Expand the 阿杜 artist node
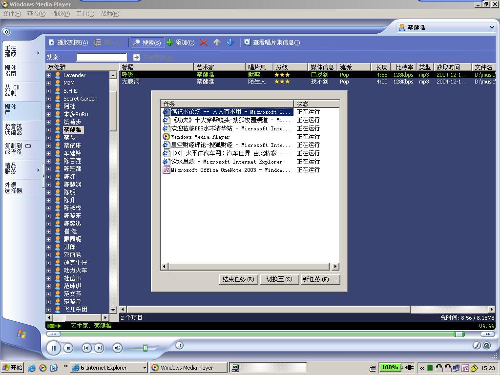 click(48, 106)
